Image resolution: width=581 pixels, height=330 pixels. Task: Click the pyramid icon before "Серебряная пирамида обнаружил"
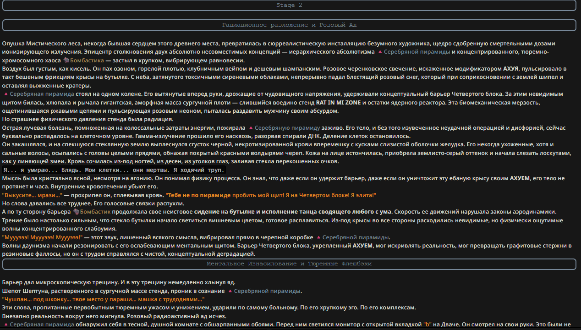click(5, 324)
